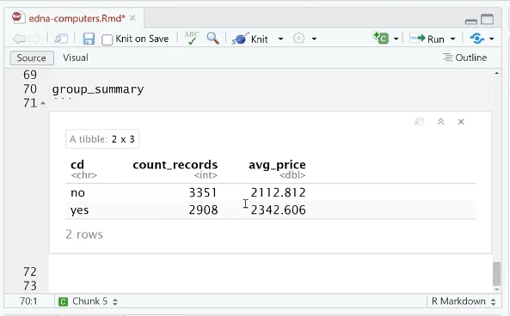510x316 pixels.
Task: Collapse the chunk output
Action: click(x=440, y=122)
